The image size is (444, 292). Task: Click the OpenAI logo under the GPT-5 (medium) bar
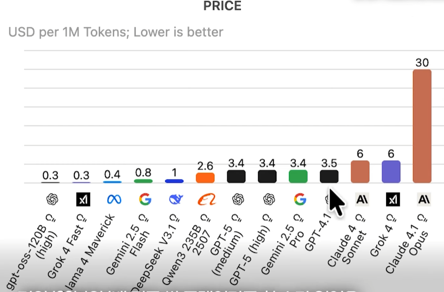click(238, 199)
